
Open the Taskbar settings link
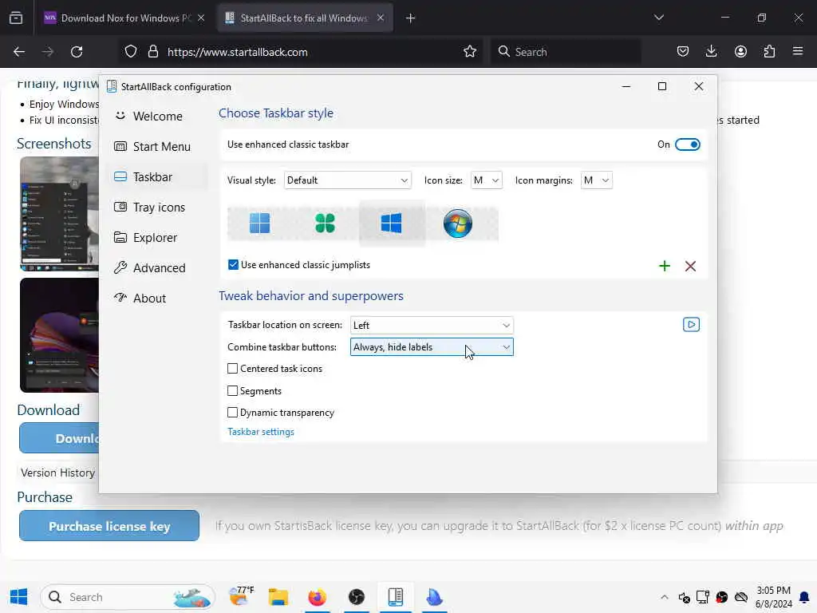click(261, 432)
